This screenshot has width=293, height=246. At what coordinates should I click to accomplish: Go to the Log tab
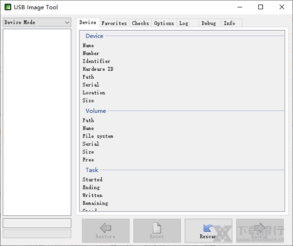point(184,23)
